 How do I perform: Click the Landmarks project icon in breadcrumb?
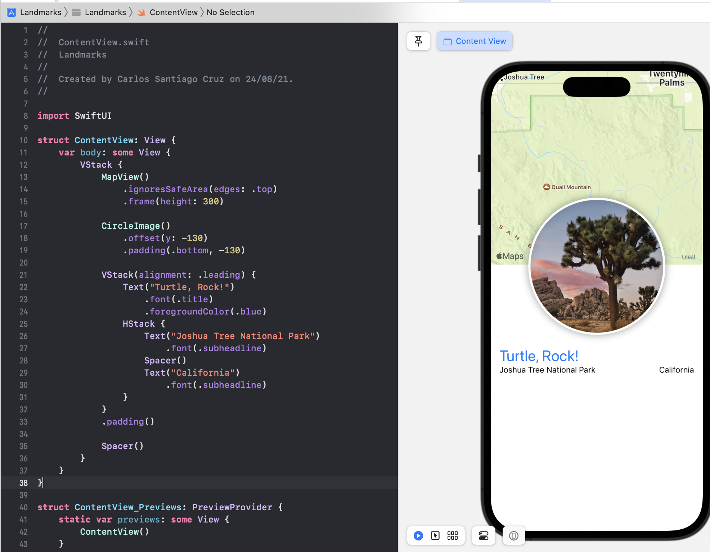click(x=12, y=12)
